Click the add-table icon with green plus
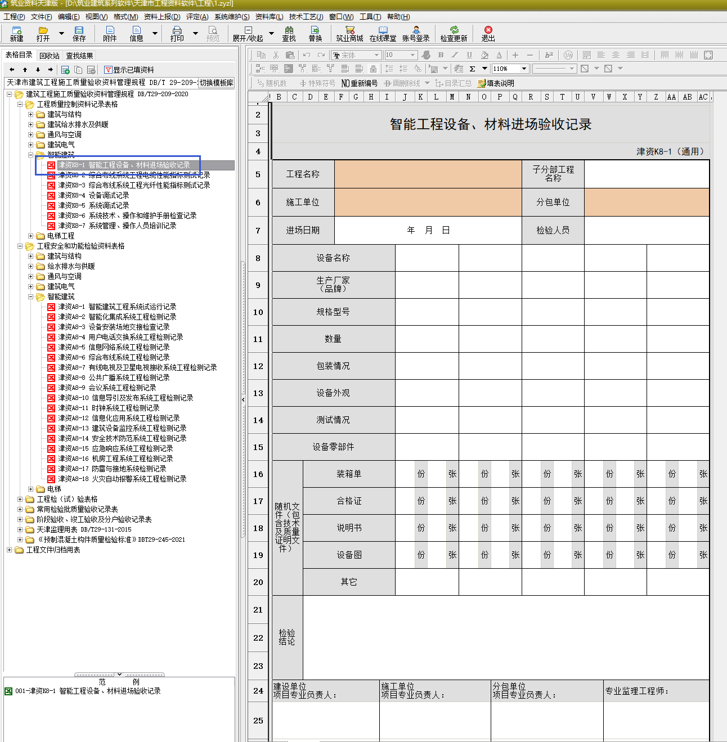Viewport: 727px width, 742px height. tap(65, 70)
